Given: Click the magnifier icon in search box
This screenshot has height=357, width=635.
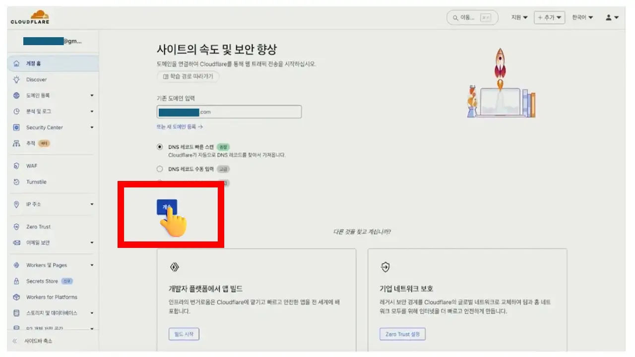Looking at the screenshot, I should tap(455, 18).
